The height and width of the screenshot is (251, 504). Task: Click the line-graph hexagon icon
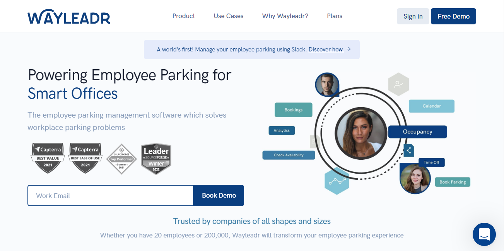(x=337, y=181)
